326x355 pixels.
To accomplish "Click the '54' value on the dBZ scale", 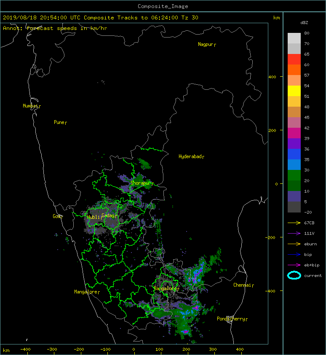I will [x=307, y=86].
